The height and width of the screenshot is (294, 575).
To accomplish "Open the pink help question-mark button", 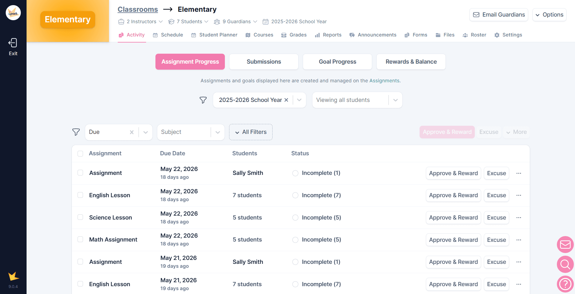I will [565, 284].
